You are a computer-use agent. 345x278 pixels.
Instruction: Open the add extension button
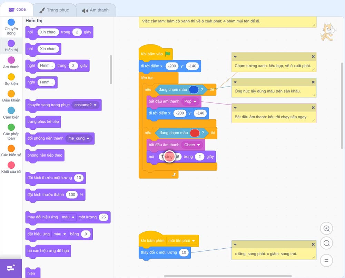click(11, 268)
